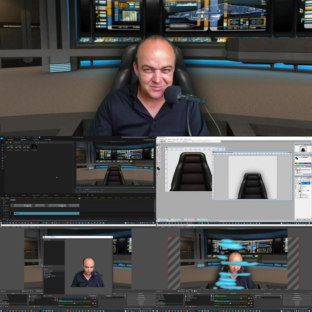Select the black chair thumbnail in PowerDirector library
Screen dimensions: 312x312
(34, 147)
